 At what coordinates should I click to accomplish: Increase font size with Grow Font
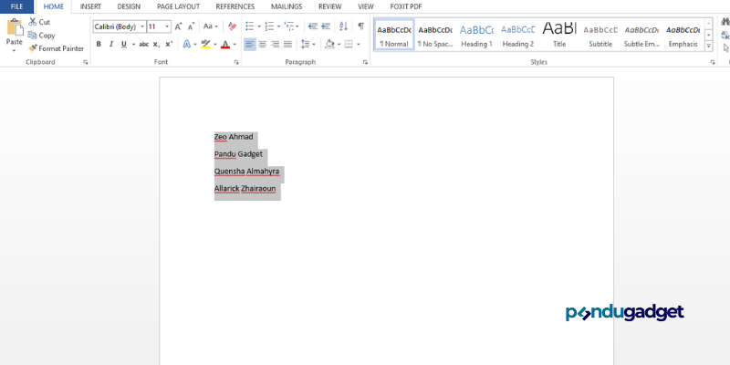178,26
